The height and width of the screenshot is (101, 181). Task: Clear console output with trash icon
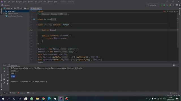click(x=8, y=84)
